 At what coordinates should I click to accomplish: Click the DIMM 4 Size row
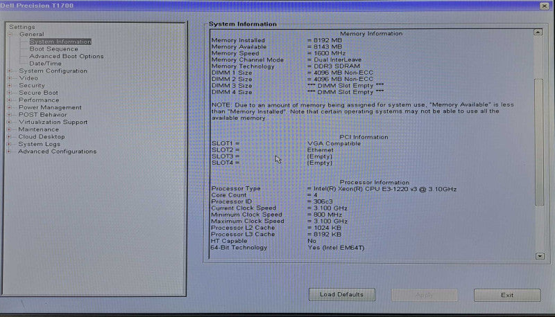click(298, 92)
